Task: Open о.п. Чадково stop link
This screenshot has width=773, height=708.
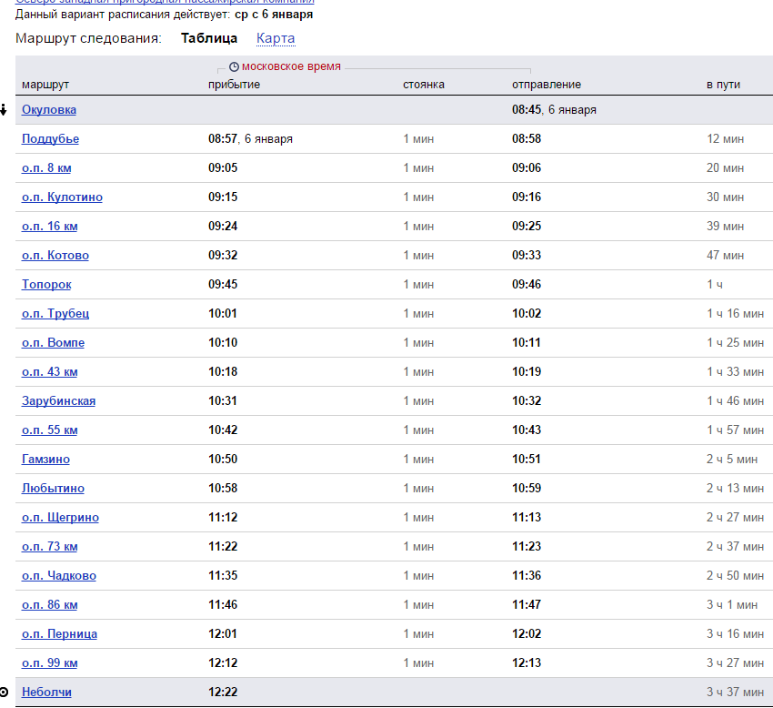Action: 58,576
